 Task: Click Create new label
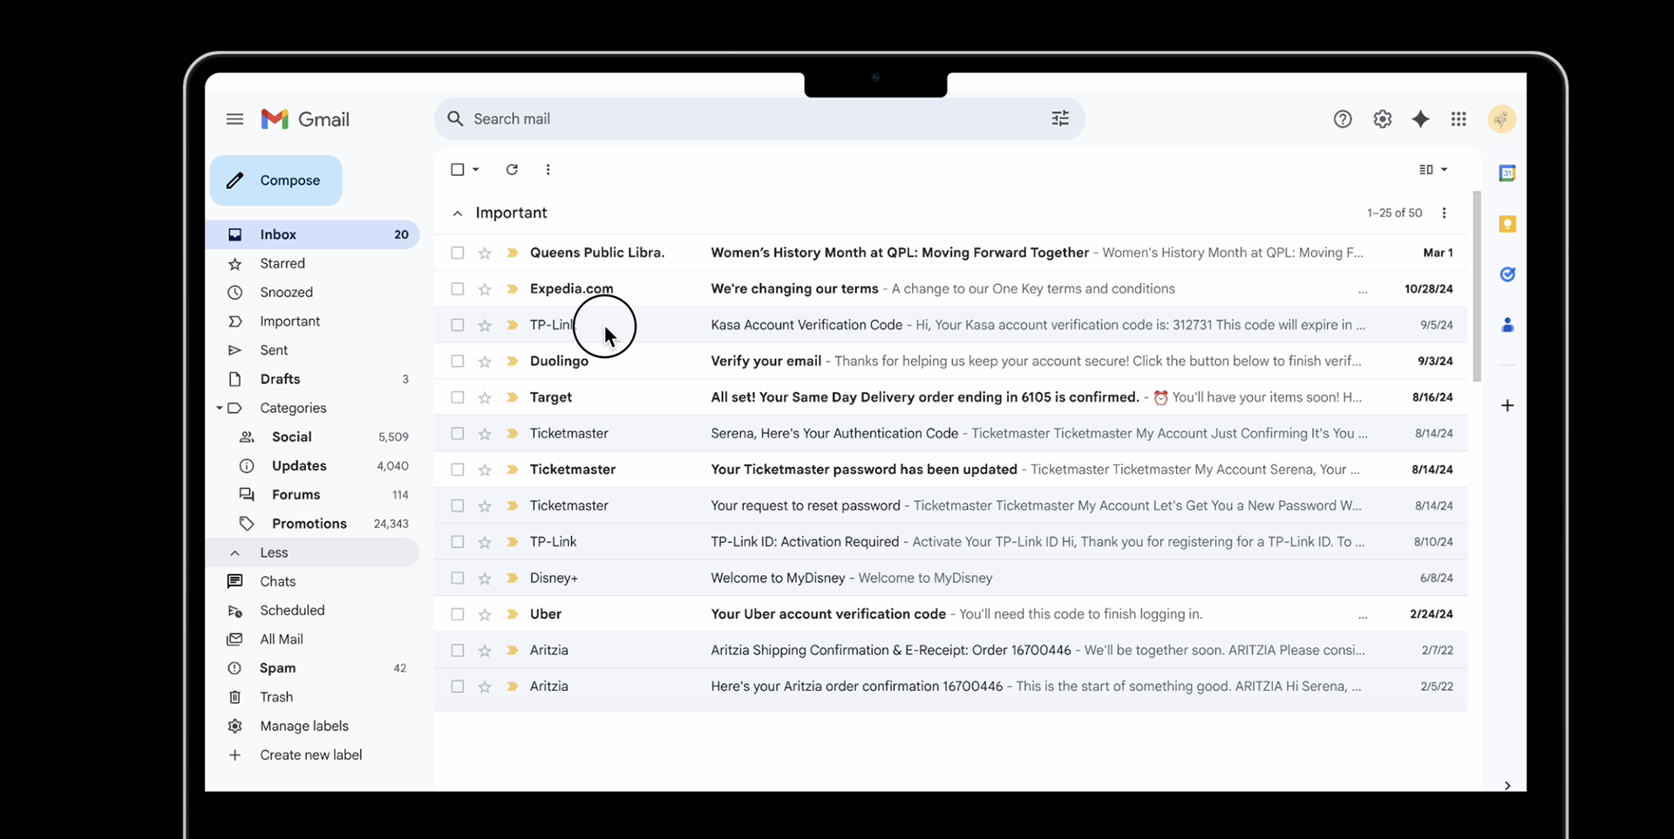312,754
